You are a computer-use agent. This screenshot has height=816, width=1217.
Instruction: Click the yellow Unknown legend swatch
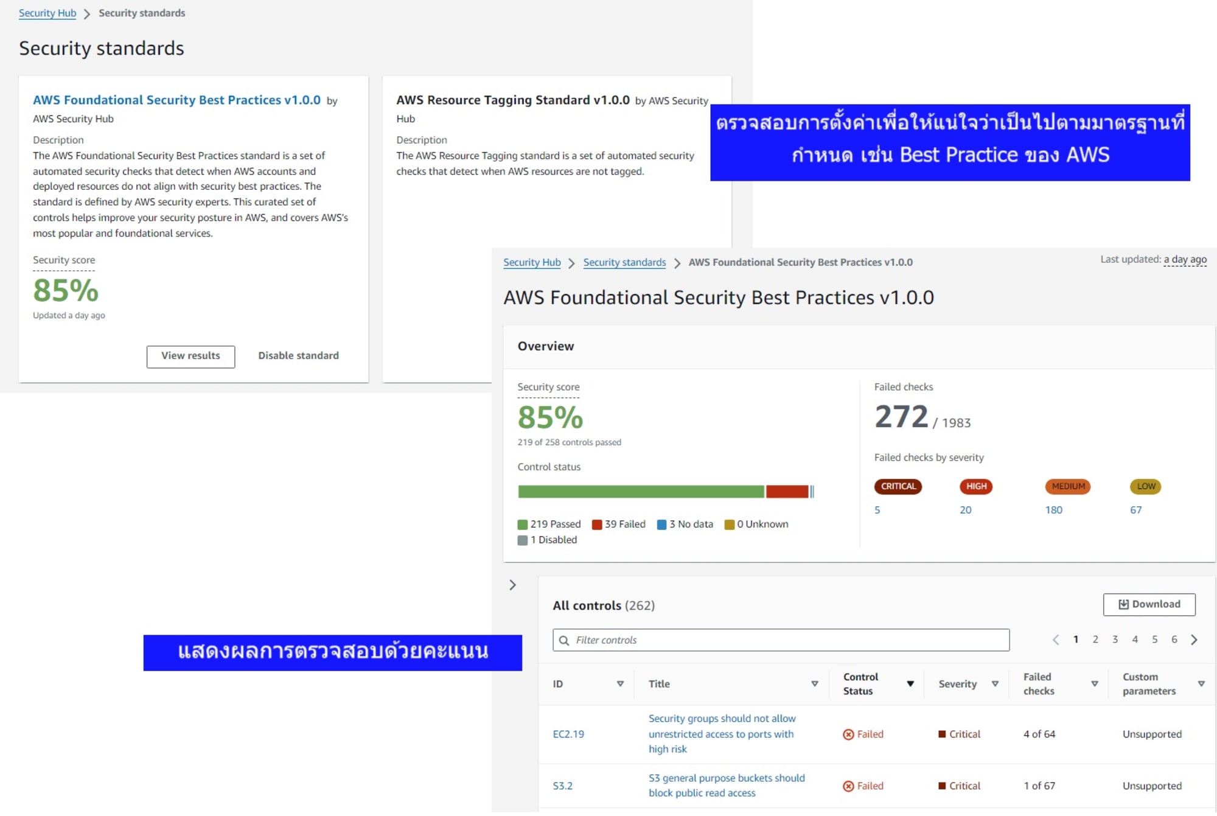[x=729, y=525]
